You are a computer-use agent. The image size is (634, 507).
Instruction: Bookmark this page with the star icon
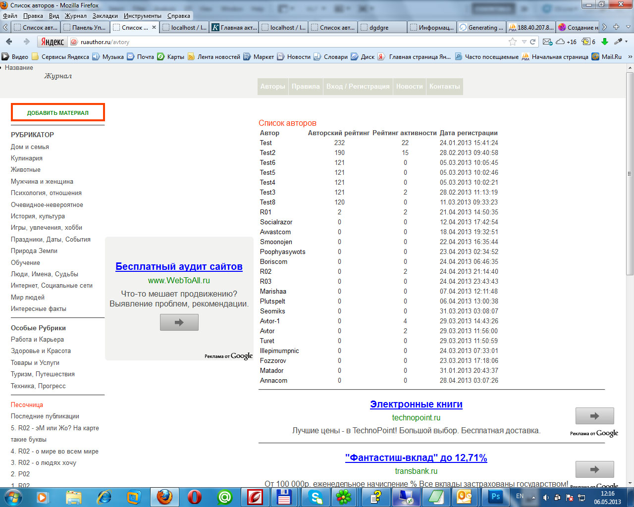[x=513, y=42]
